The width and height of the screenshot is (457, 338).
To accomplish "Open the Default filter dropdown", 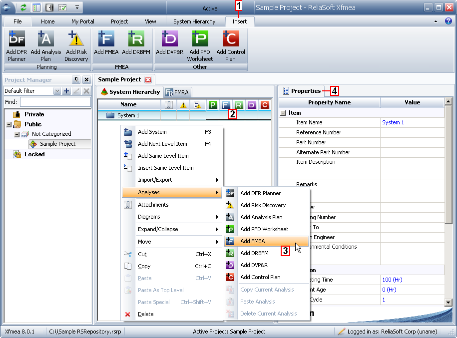I will click(57, 91).
